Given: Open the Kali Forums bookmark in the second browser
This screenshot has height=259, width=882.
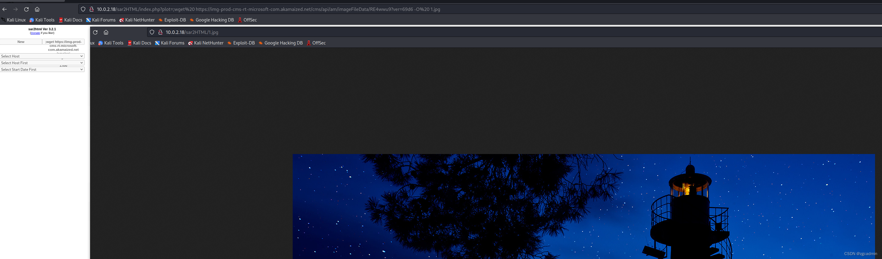Looking at the screenshot, I should pos(170,43).
